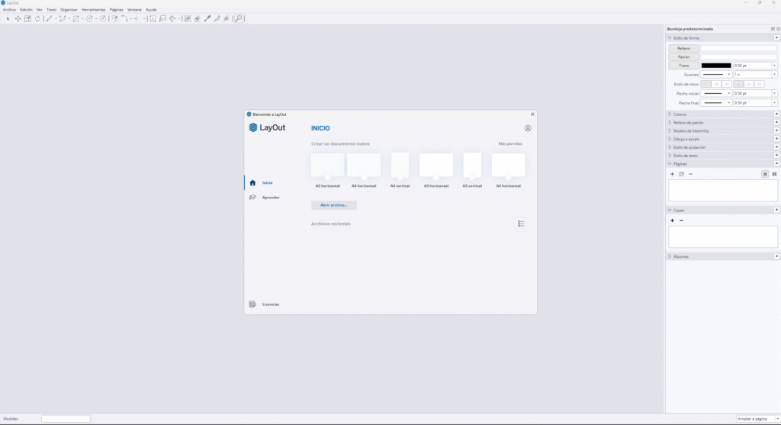Add a new layer in Capas panel
Viewport: 781px width, 425px height.
tap(672, 221)
